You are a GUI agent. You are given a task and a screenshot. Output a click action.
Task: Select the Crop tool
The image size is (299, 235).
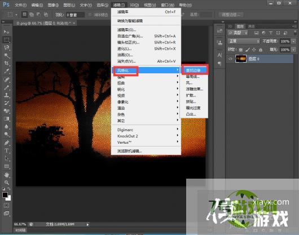(6, 63)
